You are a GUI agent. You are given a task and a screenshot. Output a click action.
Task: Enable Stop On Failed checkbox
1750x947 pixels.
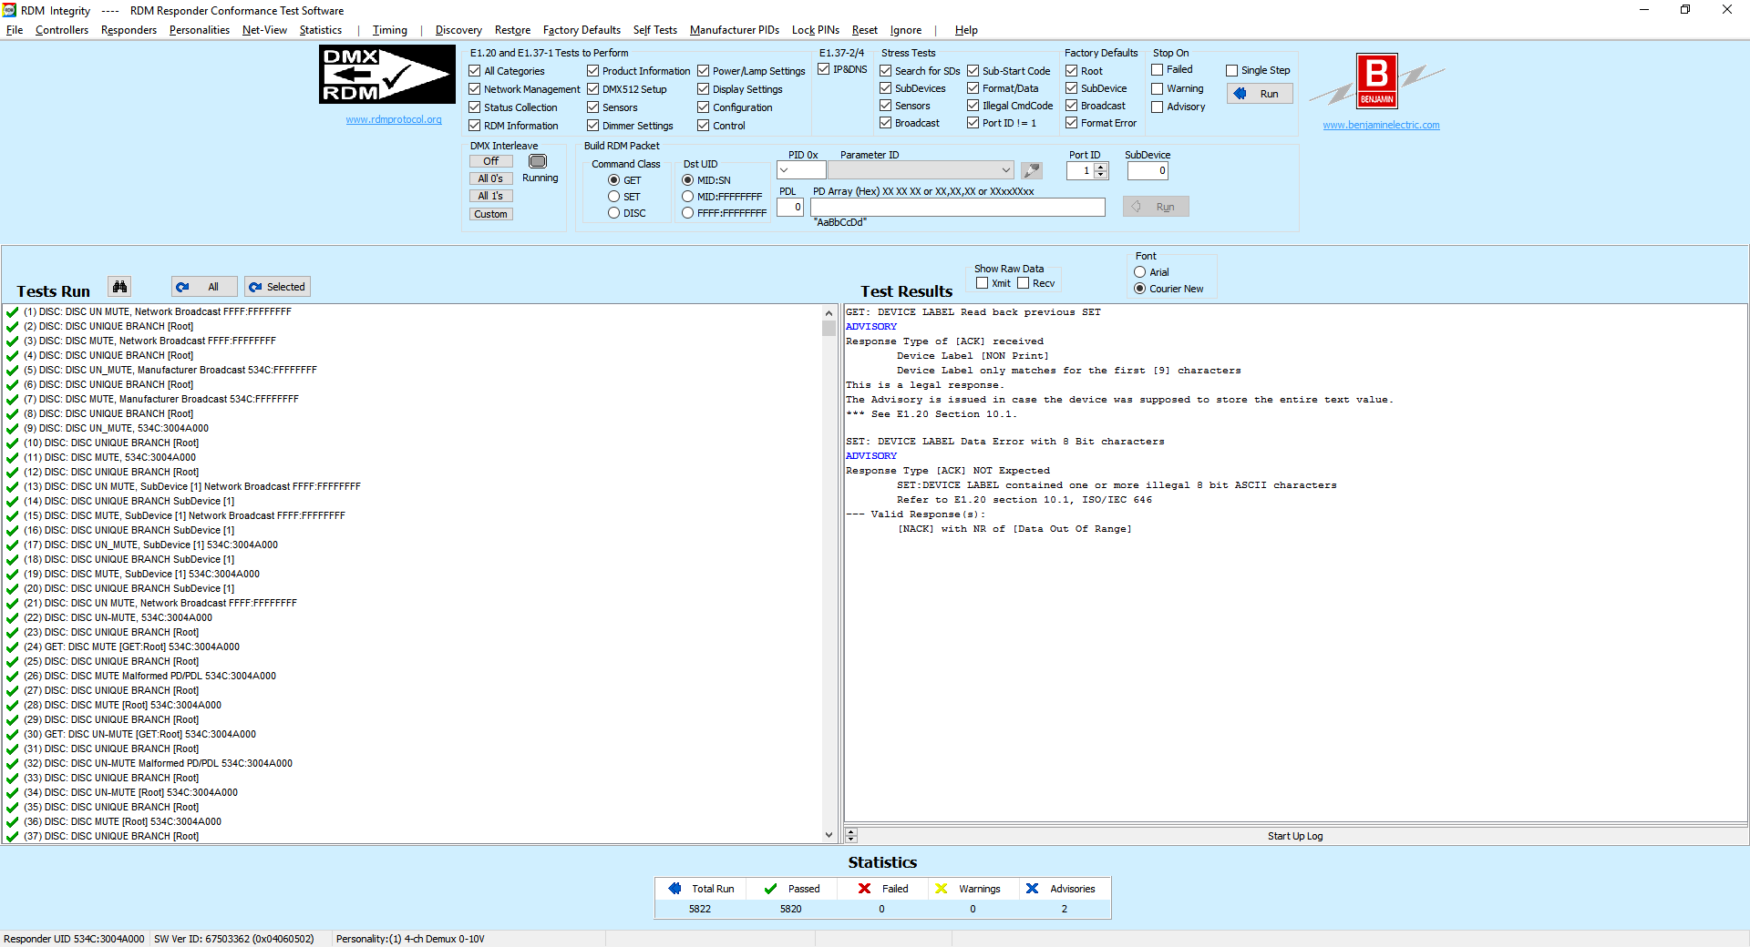pyautogui.click(x=1158, y=70)
